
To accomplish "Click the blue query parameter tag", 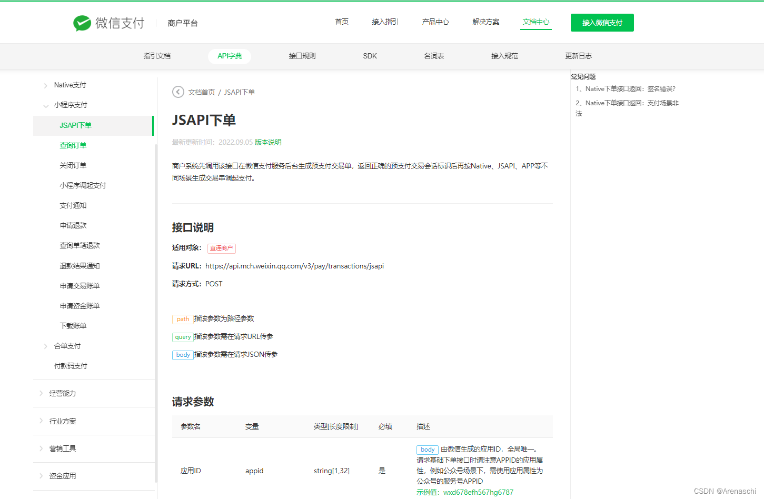I will coord(182,336).
